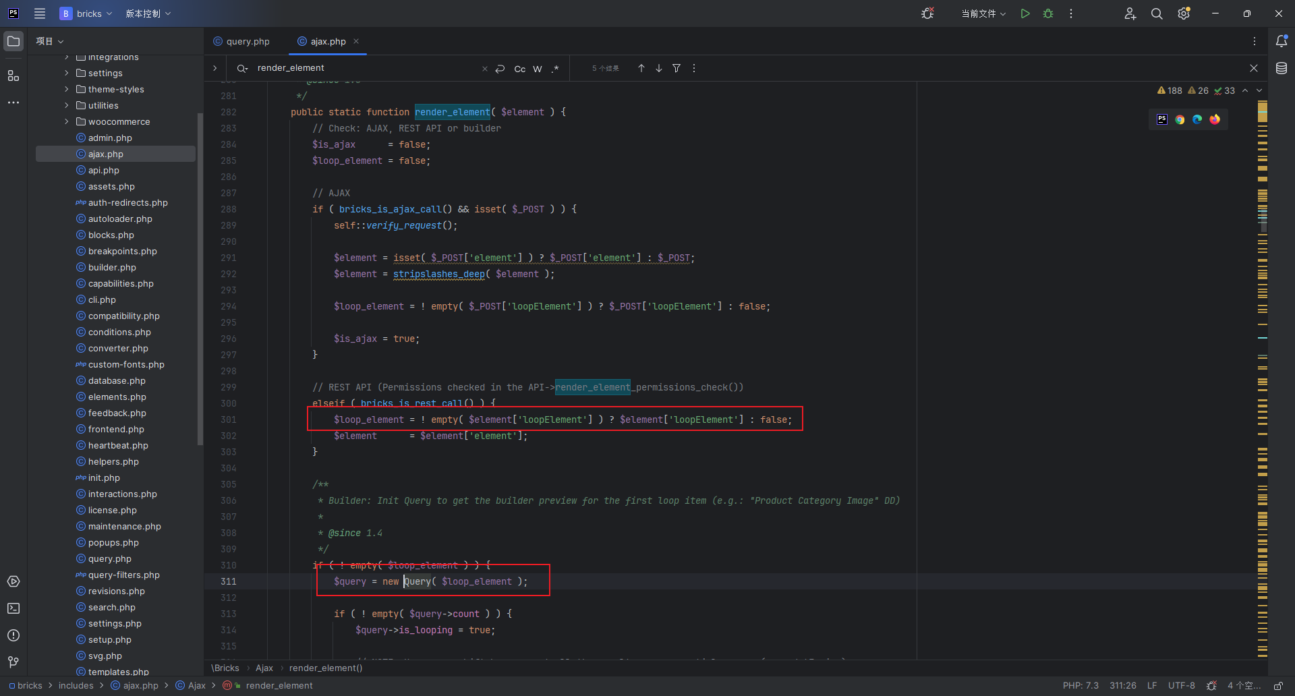Image resolution: width=1295 pixels, height=696 pixels.
Task: Expand the utilities folder
Action: (x=66, y=105)
